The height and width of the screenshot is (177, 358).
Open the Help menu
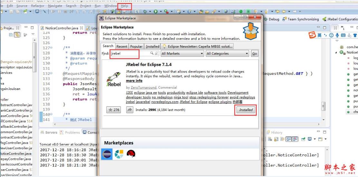pyautogui.click(x=124, y=6)
